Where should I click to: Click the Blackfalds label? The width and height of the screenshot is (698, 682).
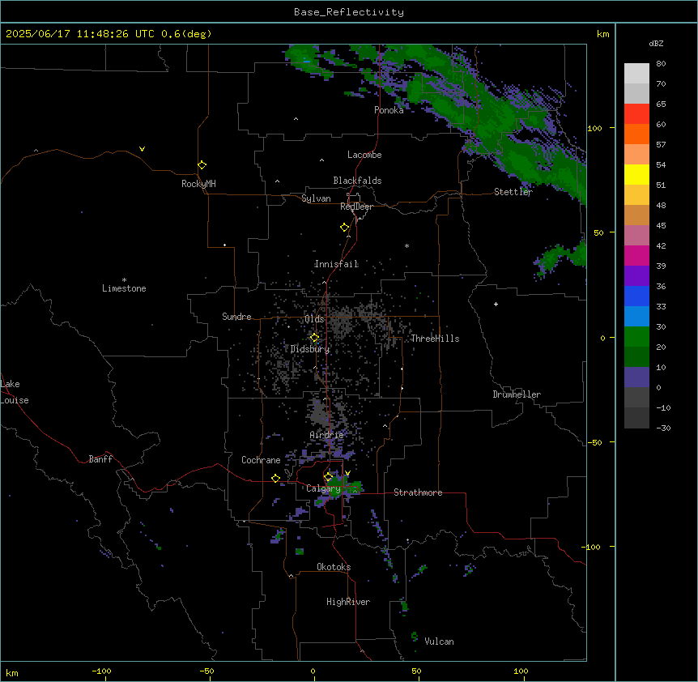[x=357, y=181]
